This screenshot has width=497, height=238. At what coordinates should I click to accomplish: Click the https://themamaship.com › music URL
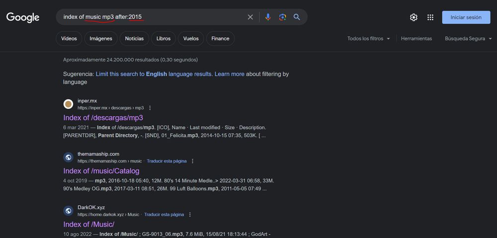coord(110,161)
